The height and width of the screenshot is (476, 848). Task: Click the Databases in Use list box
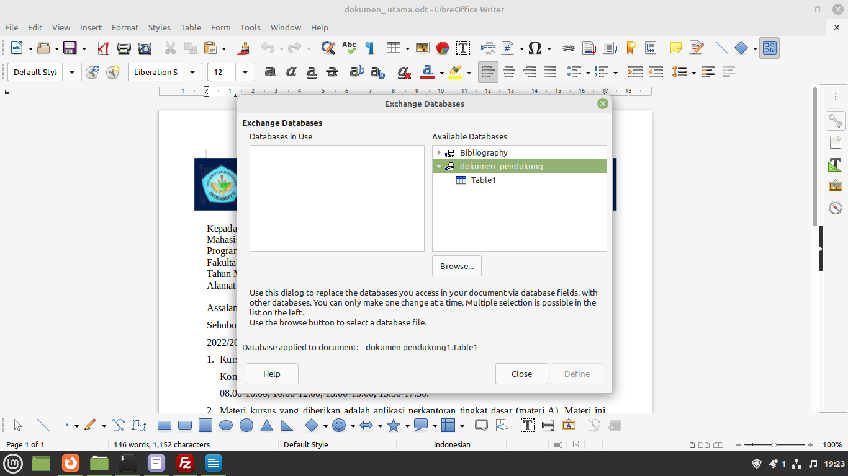pos(337,198)
